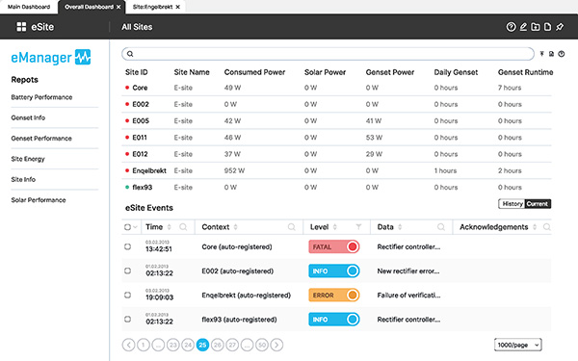Click the magnifier icon in the search bar

pyautogui.click(x=130, y=54)
